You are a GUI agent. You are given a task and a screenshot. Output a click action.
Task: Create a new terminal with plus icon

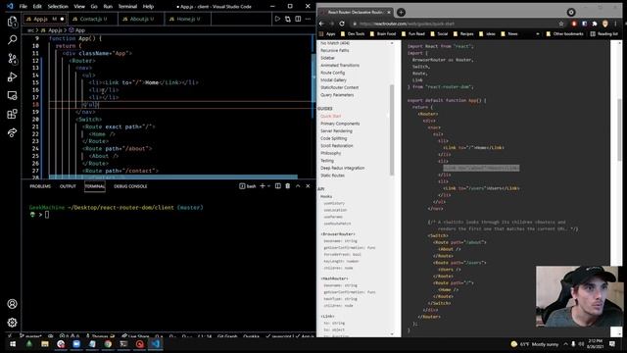pos(263,186)
